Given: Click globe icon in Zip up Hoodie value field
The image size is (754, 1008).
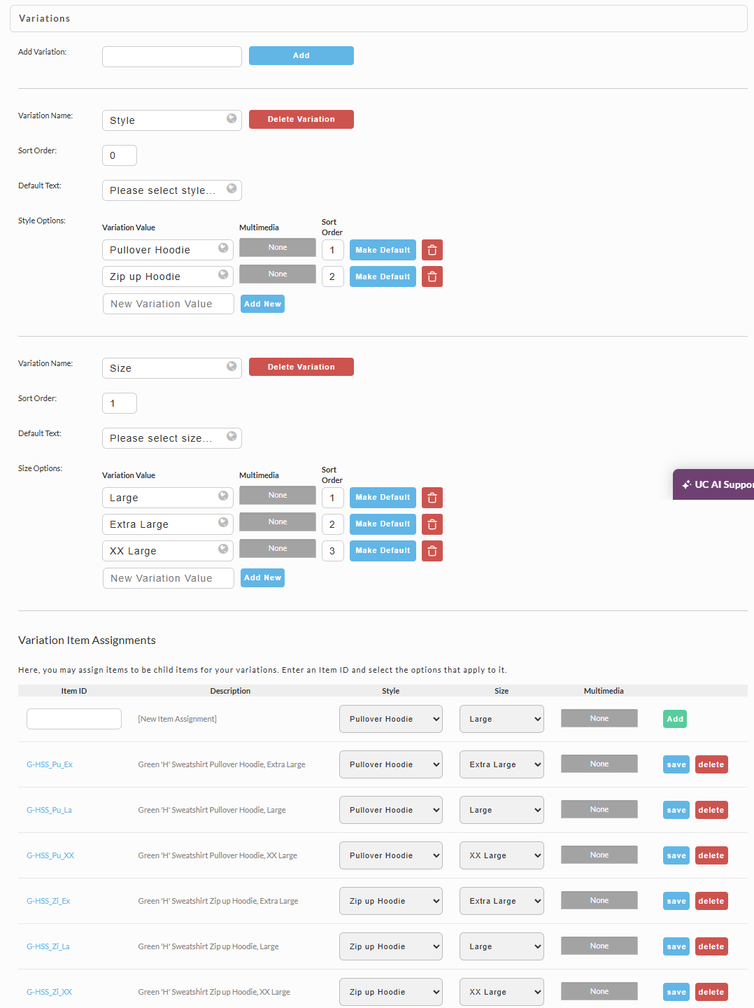Looking at the screenshot, I should tap(223, 274).
